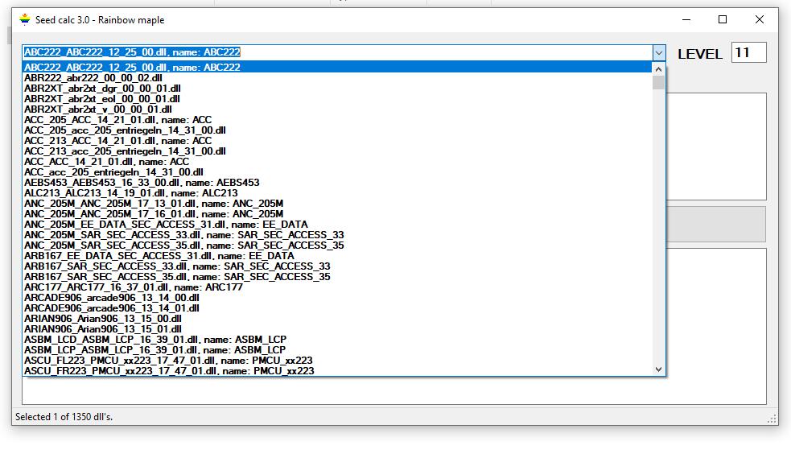
Task: Select ARC177_ARC177_16_37_01.dll item
Action: click(133, 287)
